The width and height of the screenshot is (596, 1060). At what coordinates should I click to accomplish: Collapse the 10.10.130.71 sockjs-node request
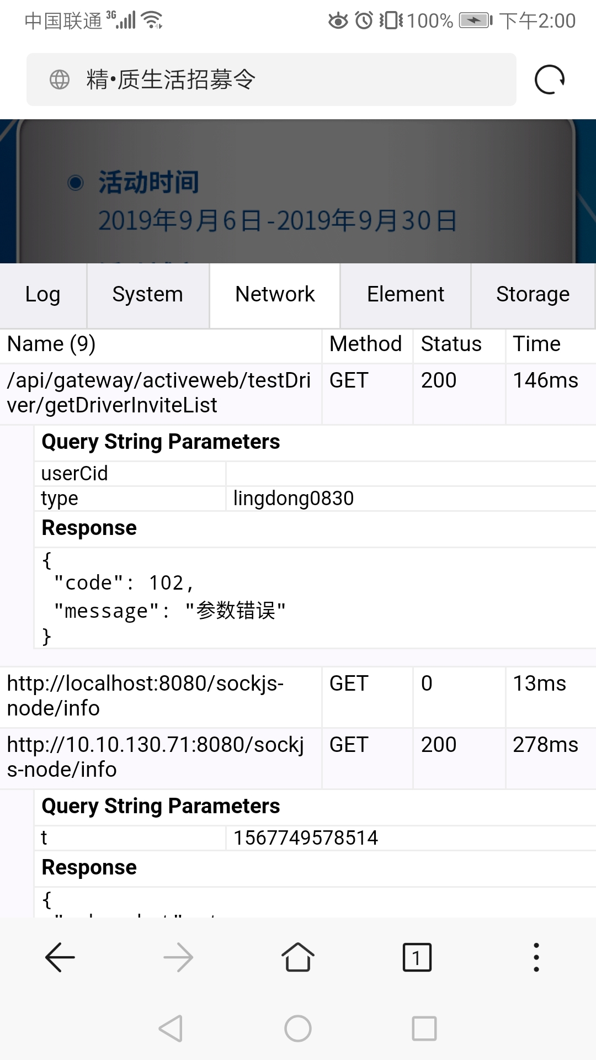160,757
